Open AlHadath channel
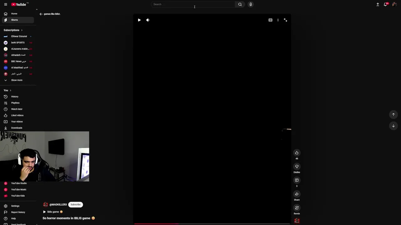This screenshot has height=225, width=401. tap(18, 55)
